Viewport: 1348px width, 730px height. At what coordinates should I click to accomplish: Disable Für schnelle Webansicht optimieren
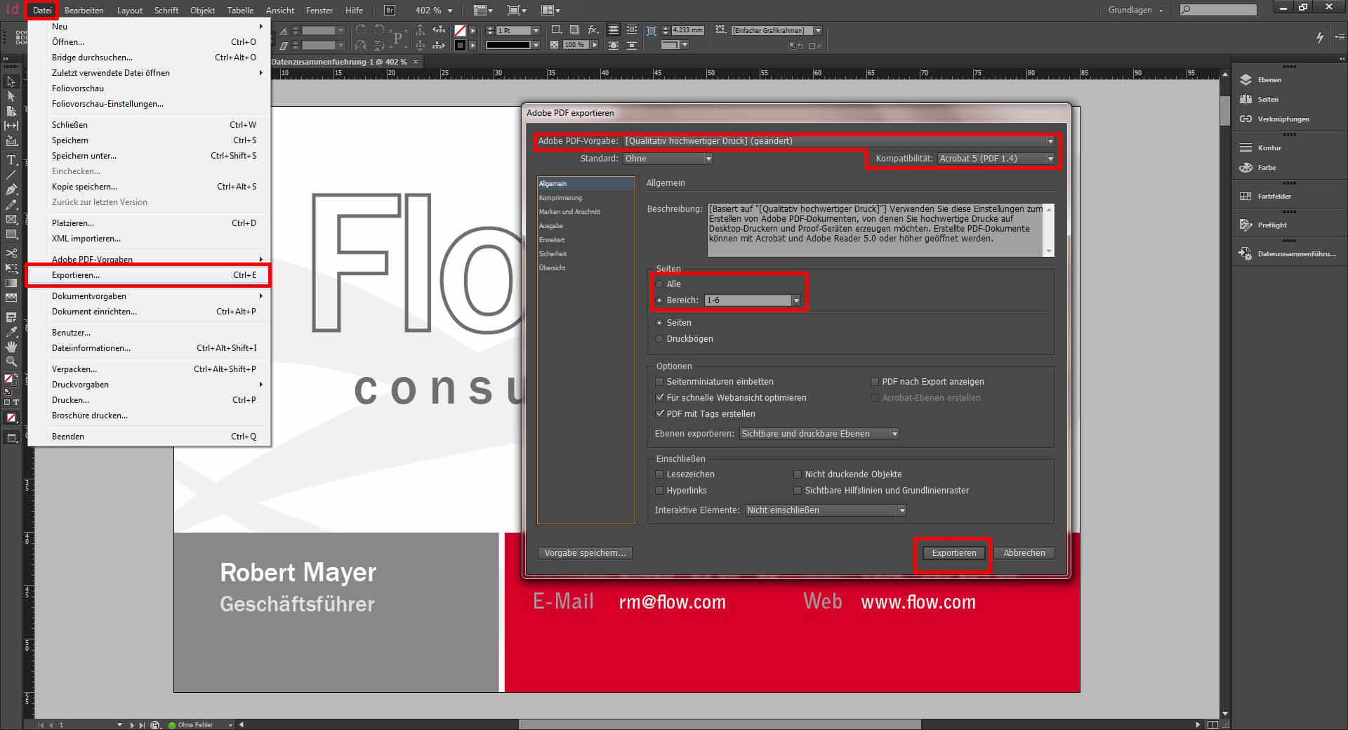click(x=659, y=398)
